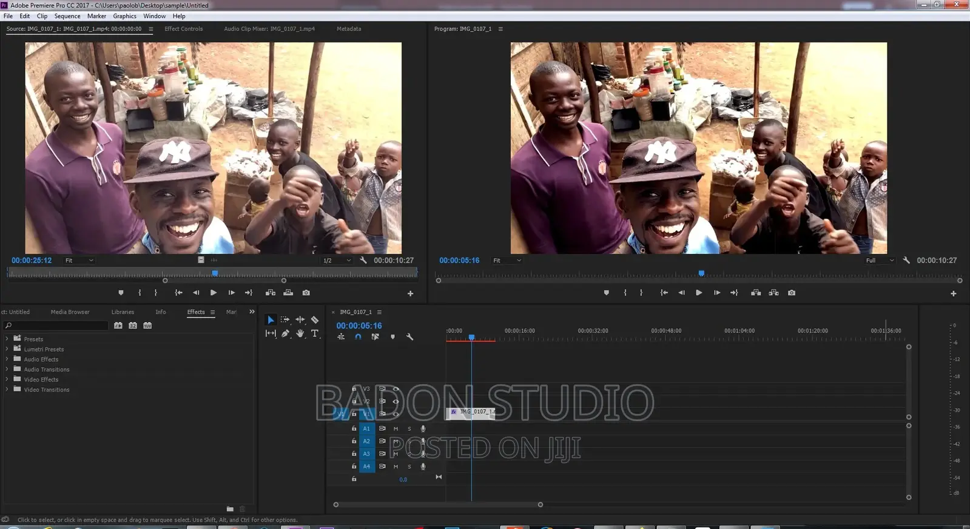Select the Hand tool
The width and height of the screenshot is (970, 529).
300,333
